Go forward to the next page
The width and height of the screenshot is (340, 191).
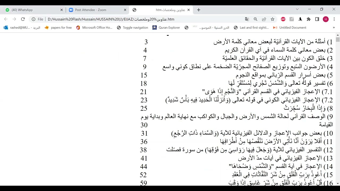coord(14,19)
